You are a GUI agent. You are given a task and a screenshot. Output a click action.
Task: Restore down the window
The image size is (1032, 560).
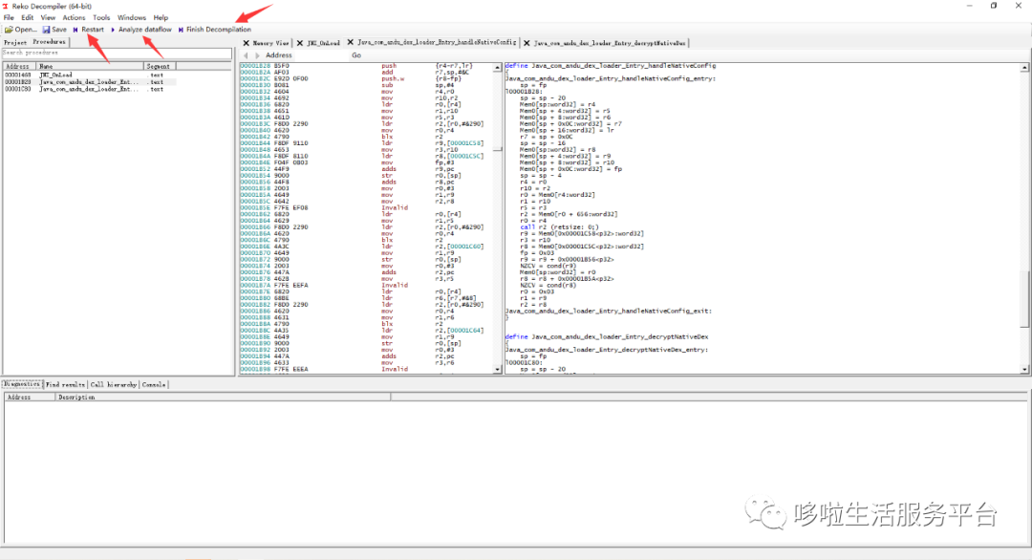coord(994,6)
